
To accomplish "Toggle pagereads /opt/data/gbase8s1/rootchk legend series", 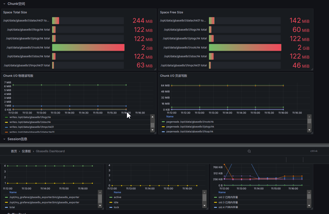I will pyautogui.click(x=190, y=122).
